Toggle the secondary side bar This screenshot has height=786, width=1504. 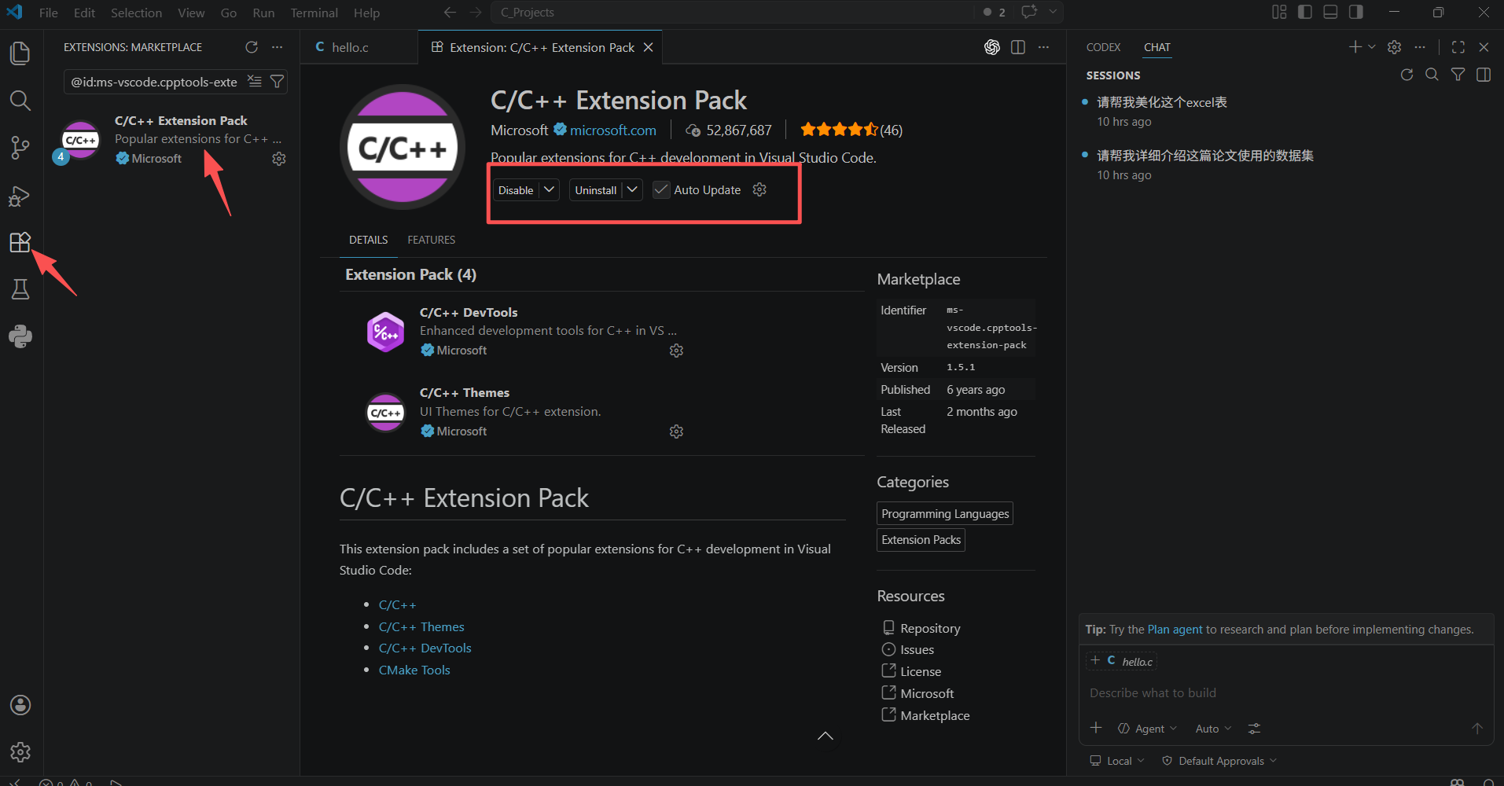1355,12
